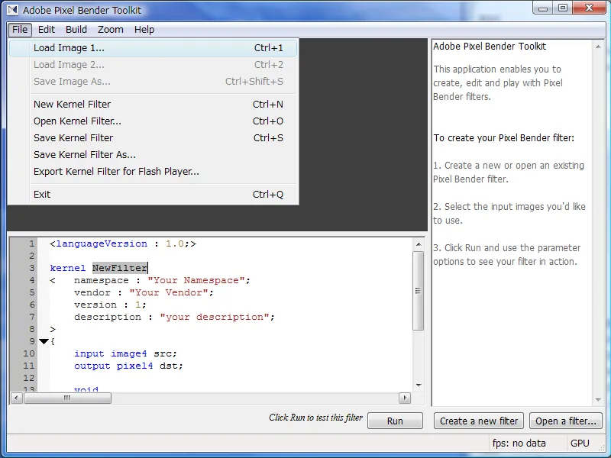Choose Save Kernel Filter As... entry
The height and width of the screenshot is (458, 611).
point(154,155)
